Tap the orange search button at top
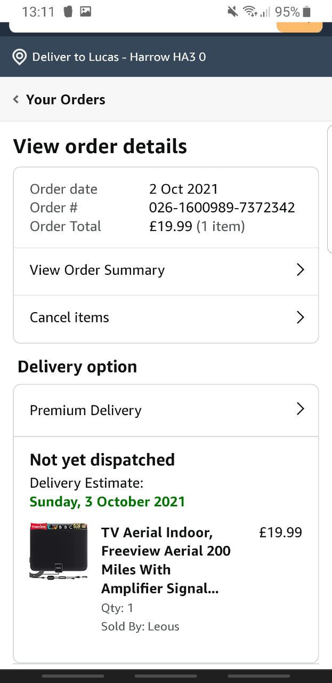Viewport: 332px width, 683px height. click(x=299, y=26)
